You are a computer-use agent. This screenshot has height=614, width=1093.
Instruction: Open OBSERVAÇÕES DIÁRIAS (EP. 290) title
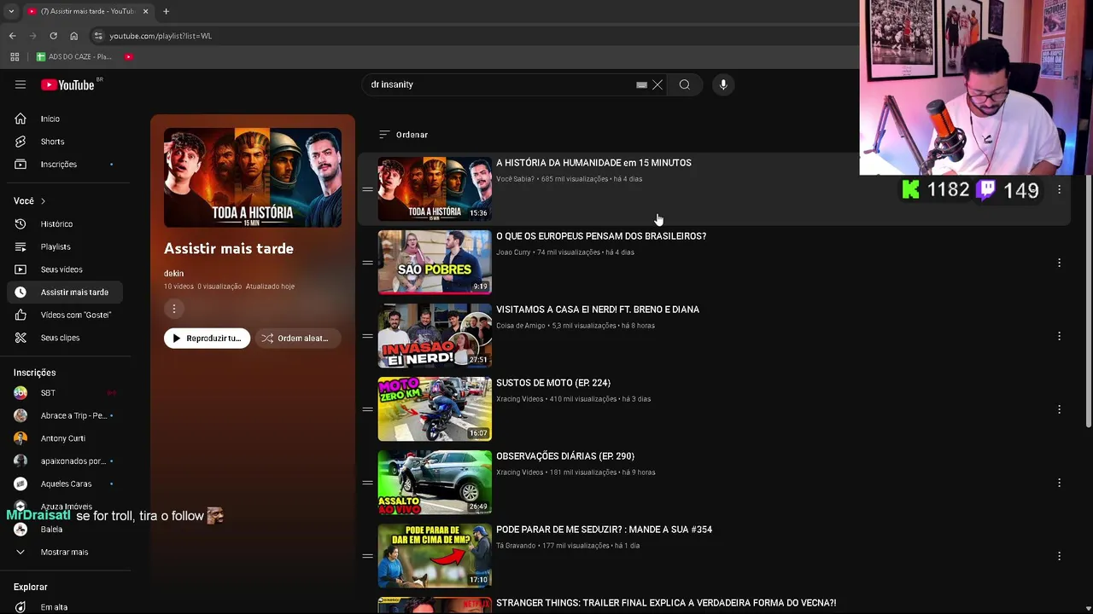click(x=565, y=456)
